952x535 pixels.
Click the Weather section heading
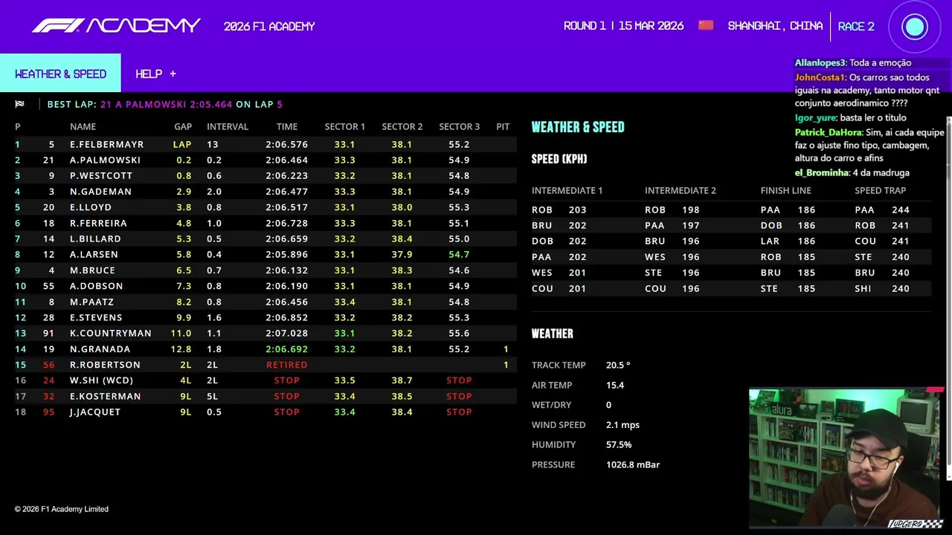(552, 334)
